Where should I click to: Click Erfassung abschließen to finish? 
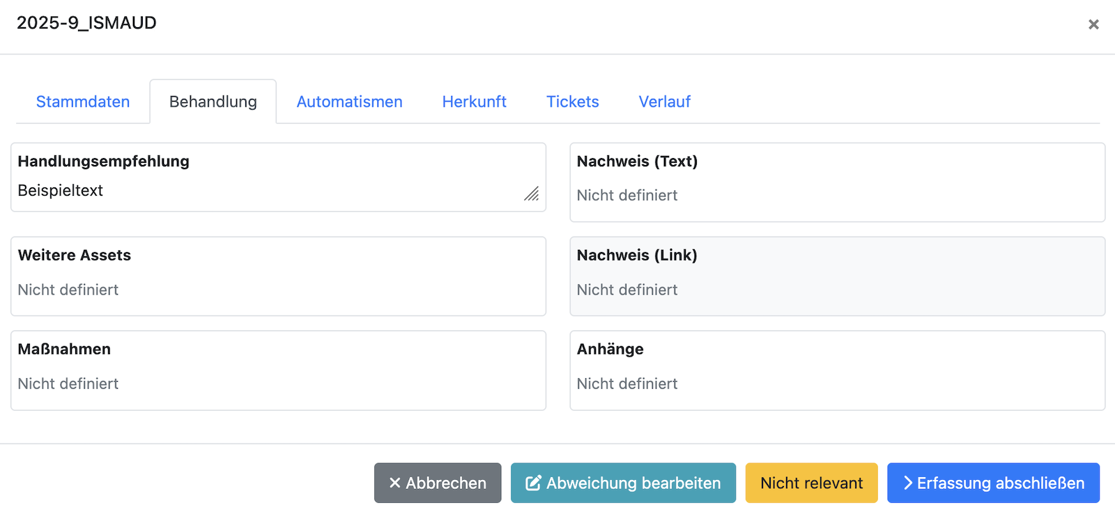(992, 483)
